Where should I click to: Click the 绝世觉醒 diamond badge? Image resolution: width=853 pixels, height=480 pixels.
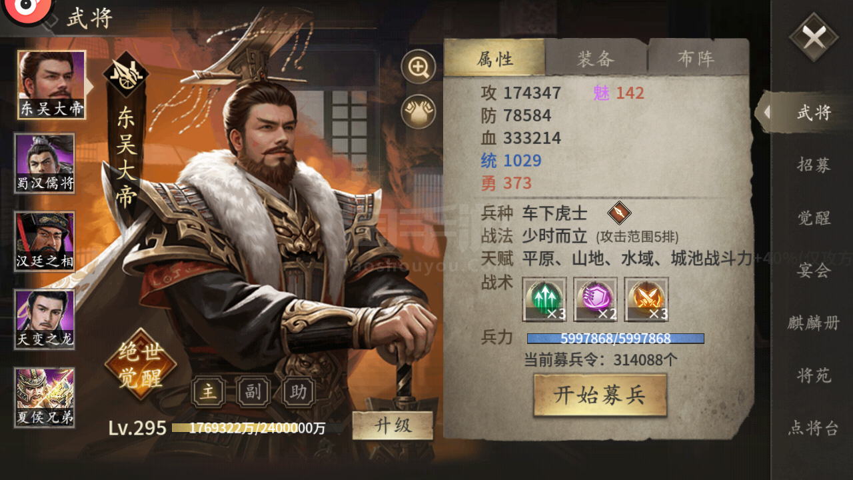[141, 364]
